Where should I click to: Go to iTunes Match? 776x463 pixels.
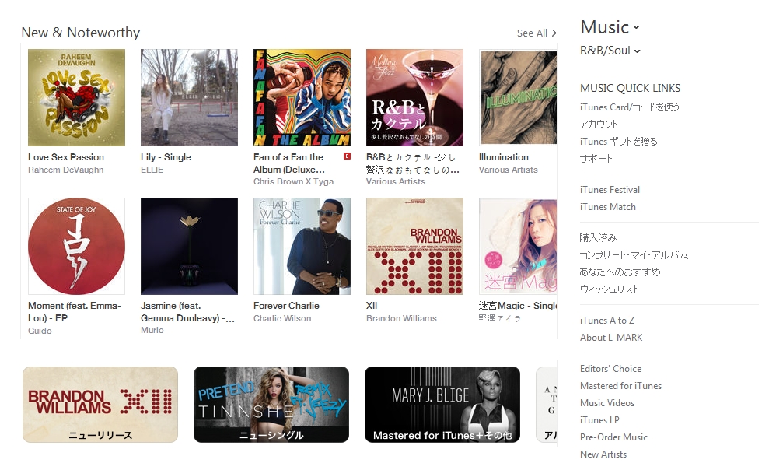click(608, 207)
